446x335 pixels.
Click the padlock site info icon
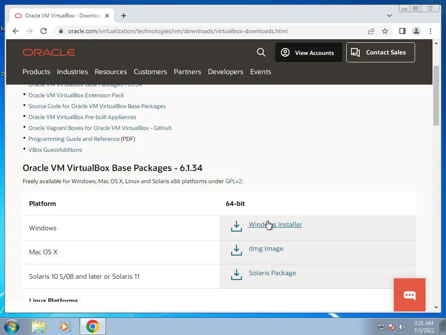click(61, 31)
